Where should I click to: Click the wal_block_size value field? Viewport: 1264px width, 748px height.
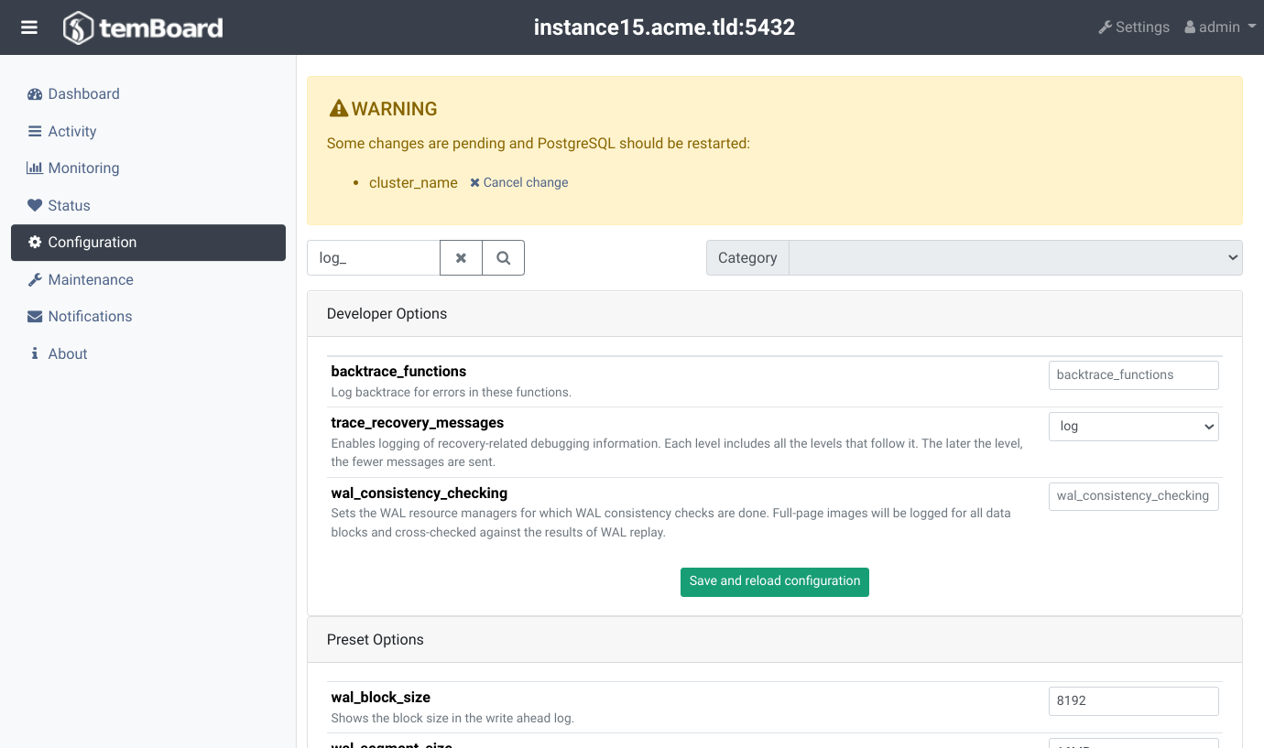coord(1134,701)
